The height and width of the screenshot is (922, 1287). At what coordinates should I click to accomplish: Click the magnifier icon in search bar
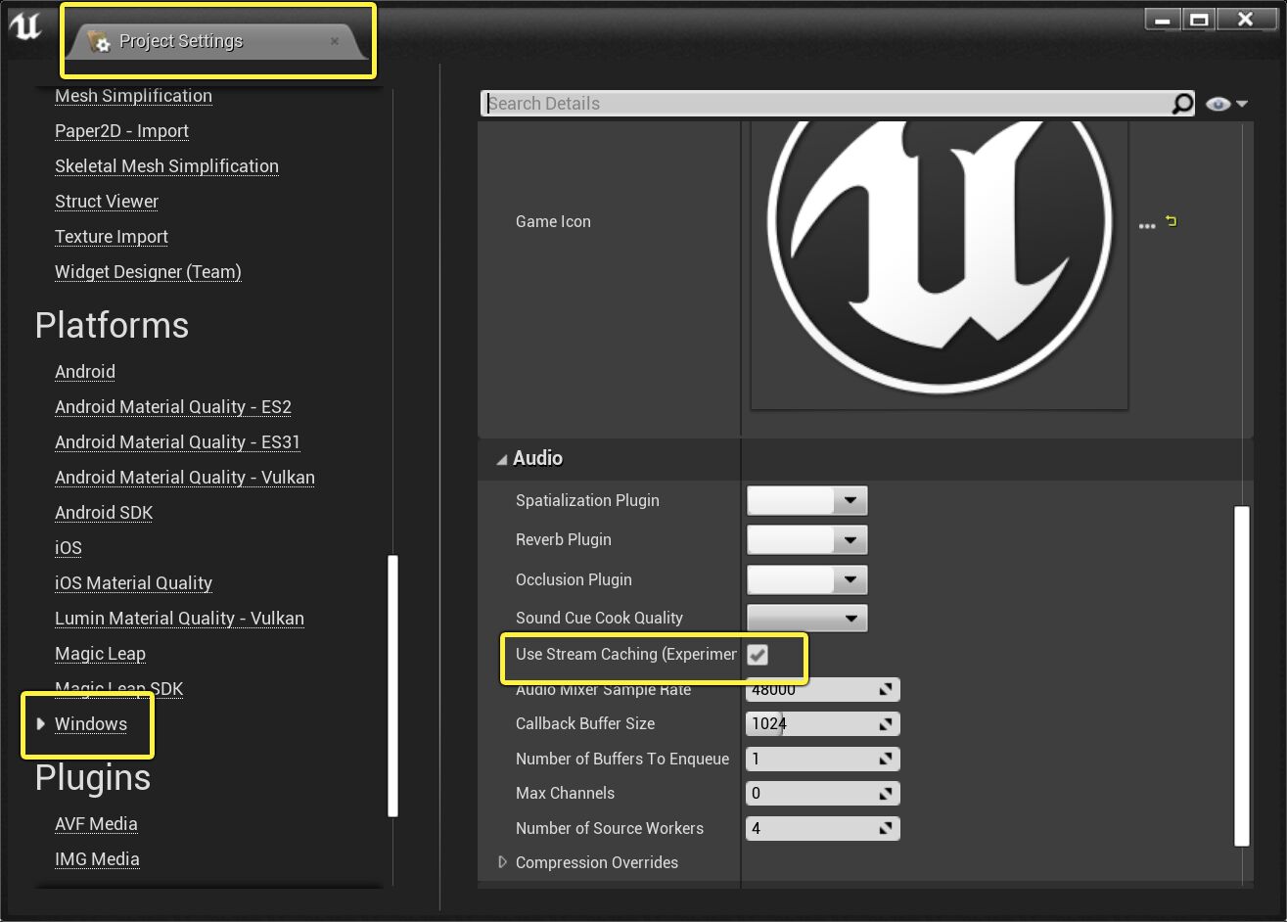coord(1182,104)
